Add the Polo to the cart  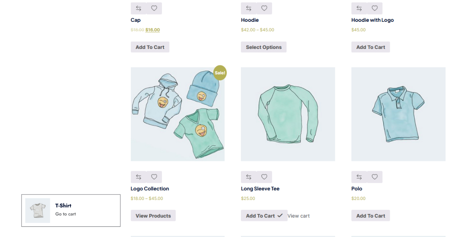[371, 215]
